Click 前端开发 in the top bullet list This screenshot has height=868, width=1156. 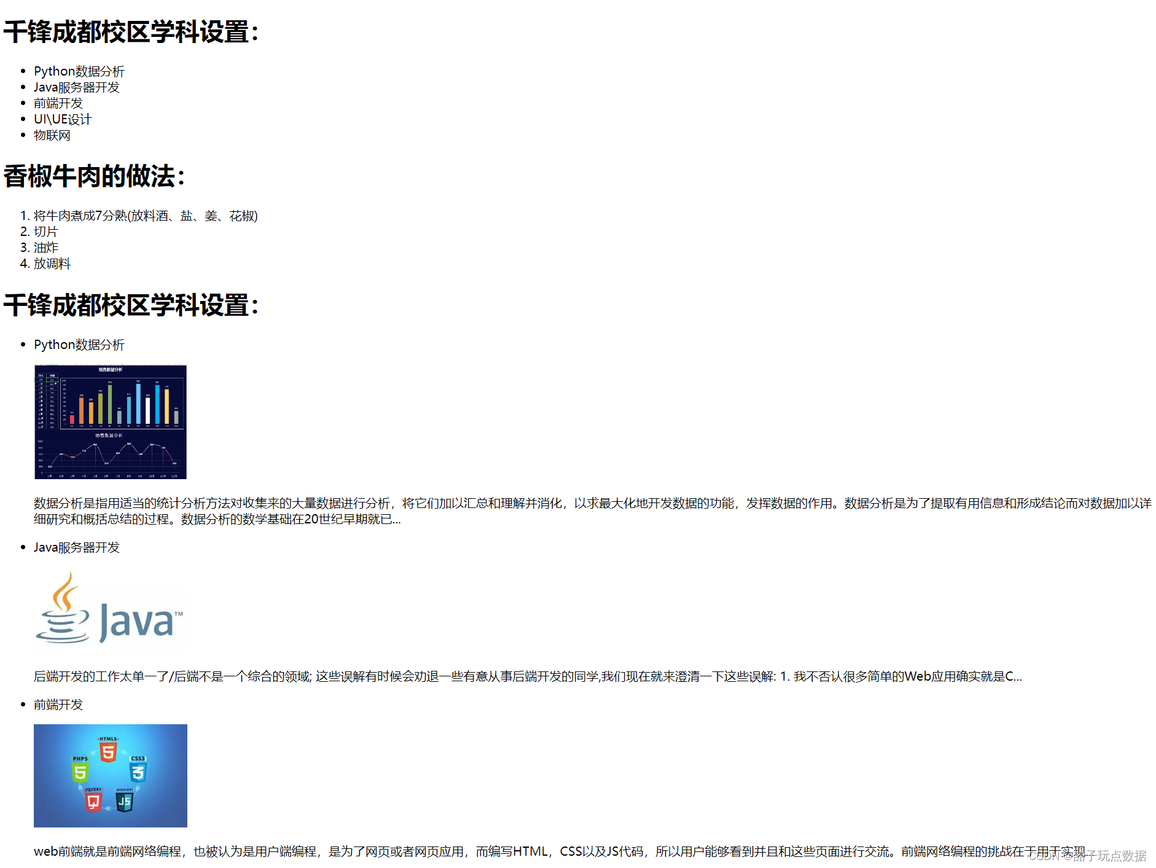(58, 103)
